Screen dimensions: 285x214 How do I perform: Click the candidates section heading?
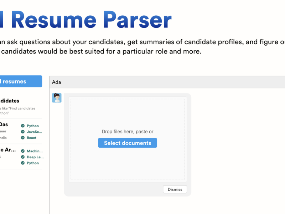(10, 101)
